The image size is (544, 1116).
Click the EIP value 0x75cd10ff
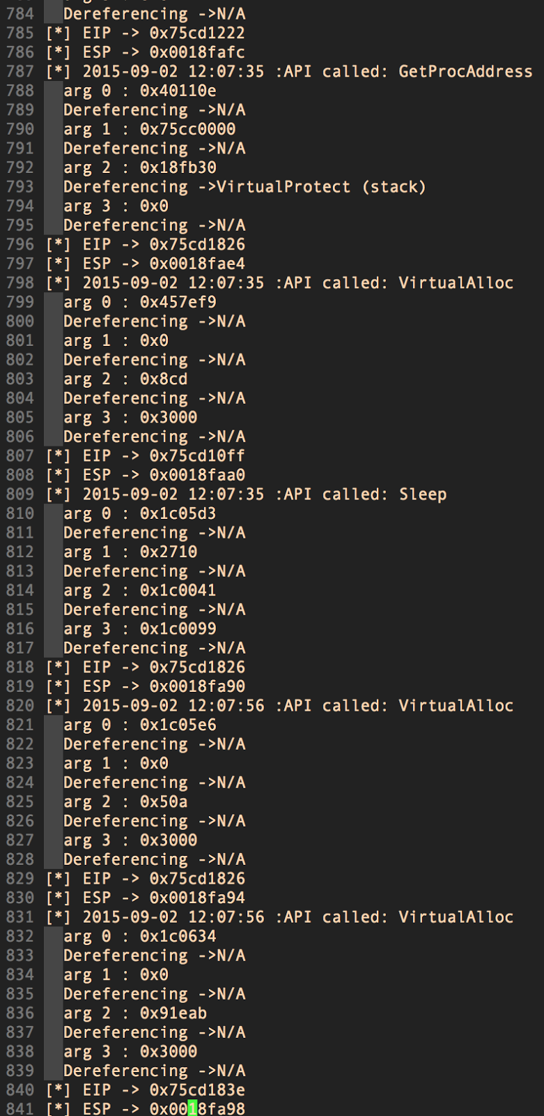(197, 455)
